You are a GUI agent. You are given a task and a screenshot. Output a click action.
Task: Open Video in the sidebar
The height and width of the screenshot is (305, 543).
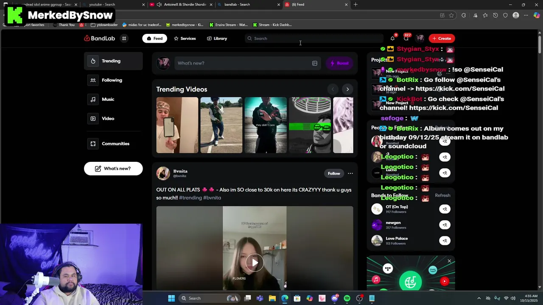[113, 119]
